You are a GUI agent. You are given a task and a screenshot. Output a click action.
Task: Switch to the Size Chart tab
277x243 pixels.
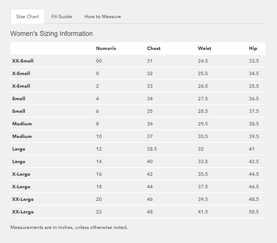click(x=27, y=16)
